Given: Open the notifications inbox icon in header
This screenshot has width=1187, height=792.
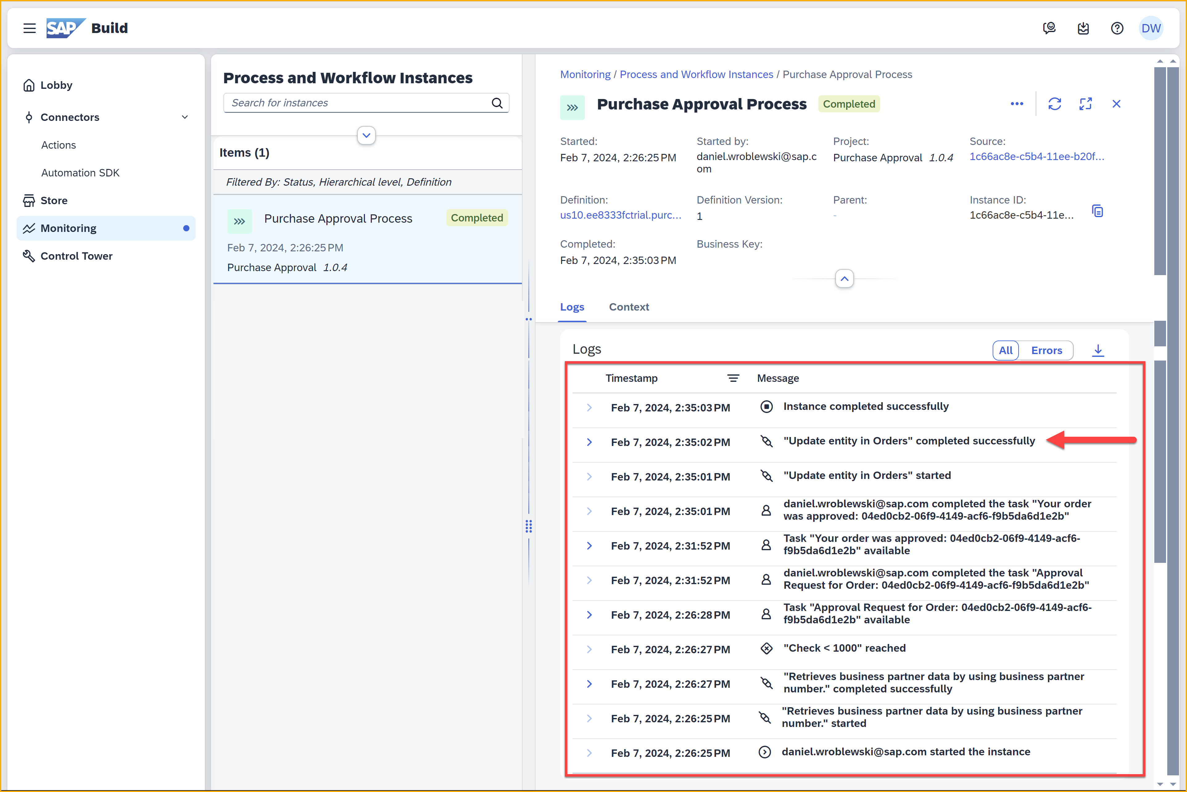Looking at the screenshot, I should [x=1083, y=28].
